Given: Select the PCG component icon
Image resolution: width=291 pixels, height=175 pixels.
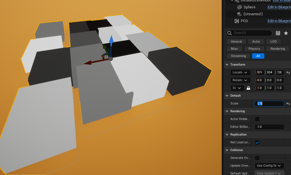Looking at the screenshot, I should pos(237,21).
